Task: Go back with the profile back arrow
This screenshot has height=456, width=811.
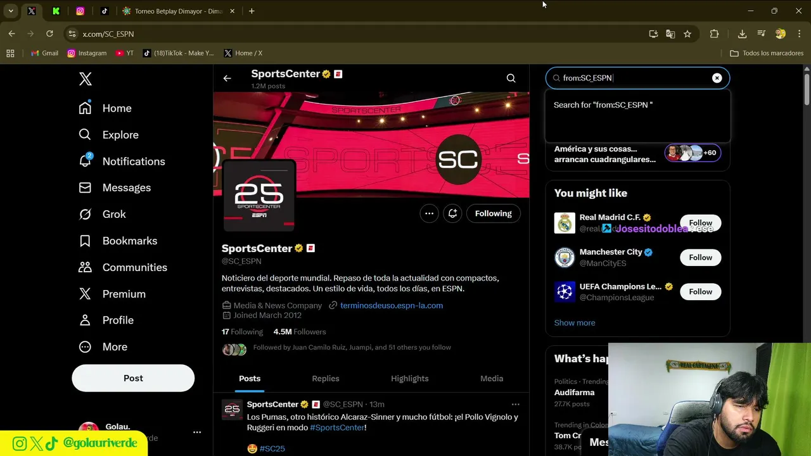Action: 227,79
